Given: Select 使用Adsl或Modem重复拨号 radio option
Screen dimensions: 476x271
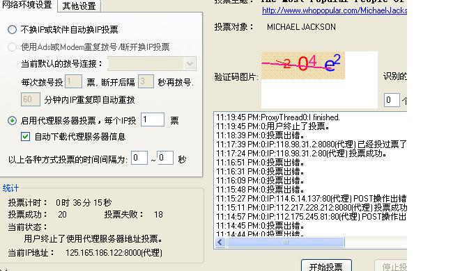Looking at the screenshot, I should click(12, 47).
